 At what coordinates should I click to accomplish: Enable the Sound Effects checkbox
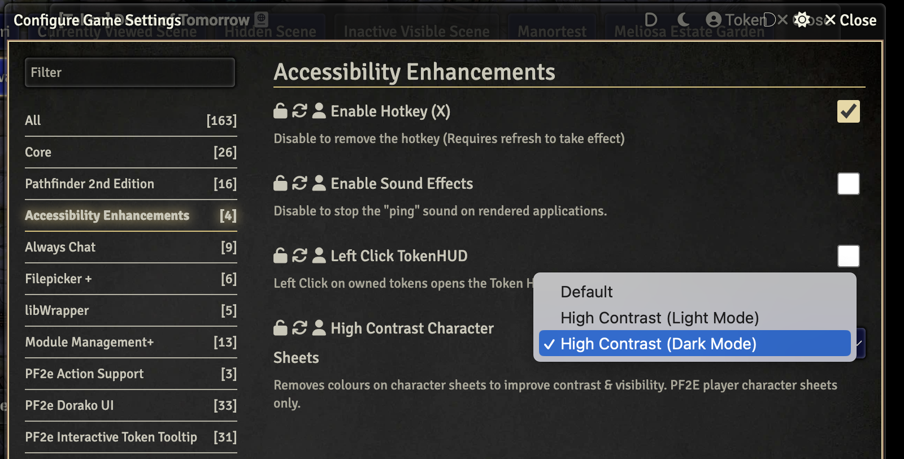click(848, 183)
